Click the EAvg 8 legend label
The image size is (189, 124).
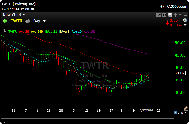click(64, 32)
